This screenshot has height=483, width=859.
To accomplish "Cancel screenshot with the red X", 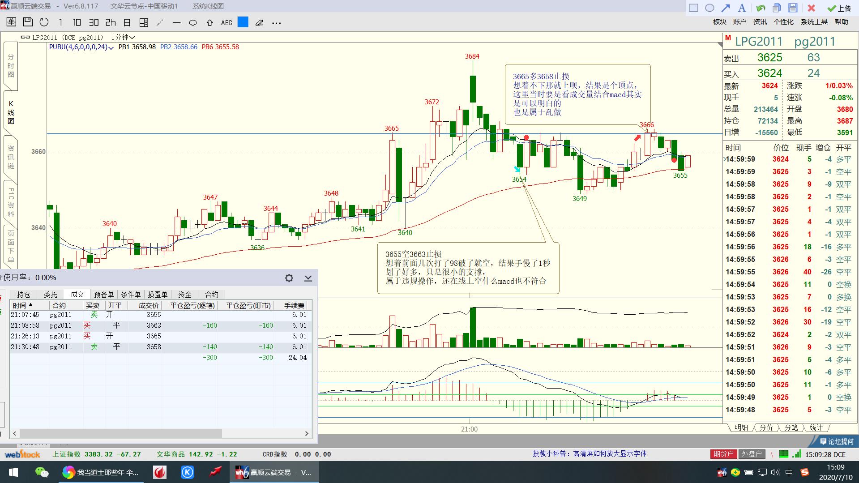I will click(x=811, y=8).
